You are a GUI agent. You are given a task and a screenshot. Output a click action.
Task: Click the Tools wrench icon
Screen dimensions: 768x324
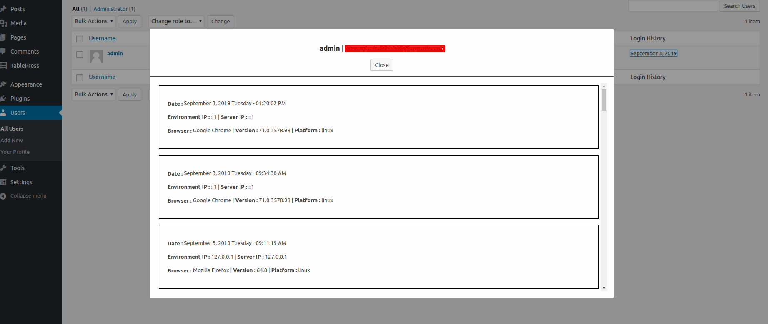[x=3, y=168]
